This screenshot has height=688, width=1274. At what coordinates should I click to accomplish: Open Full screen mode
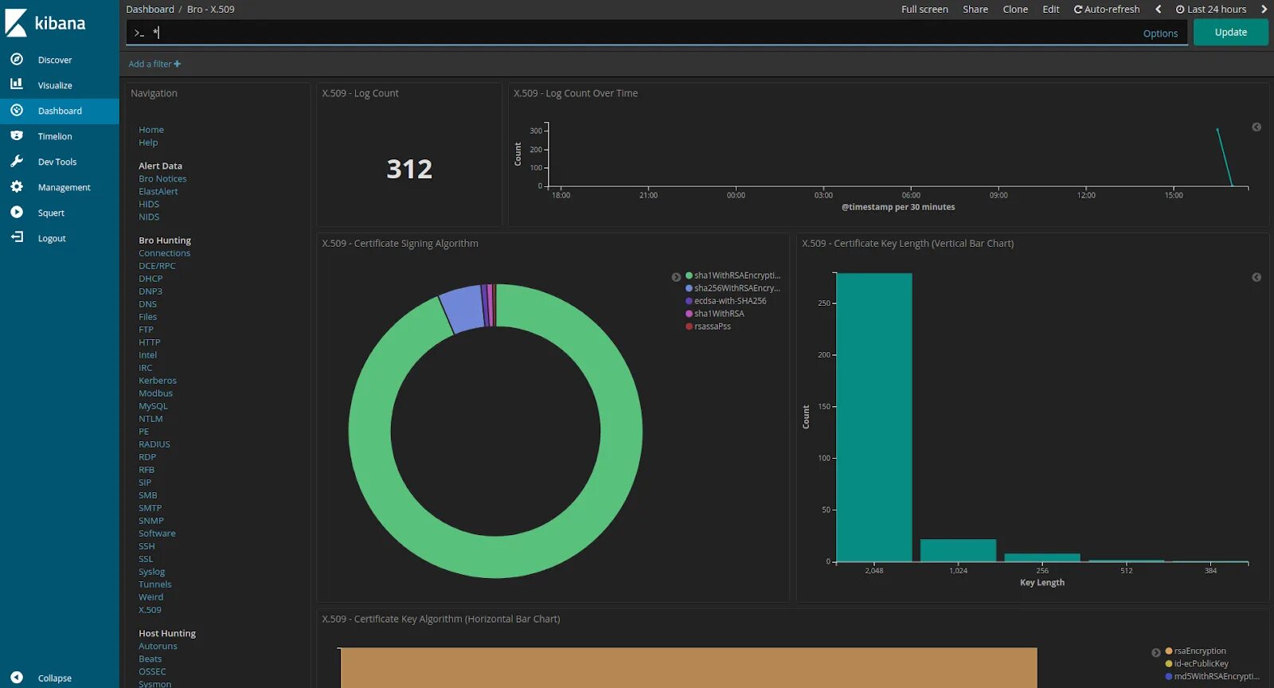point(924,10)
